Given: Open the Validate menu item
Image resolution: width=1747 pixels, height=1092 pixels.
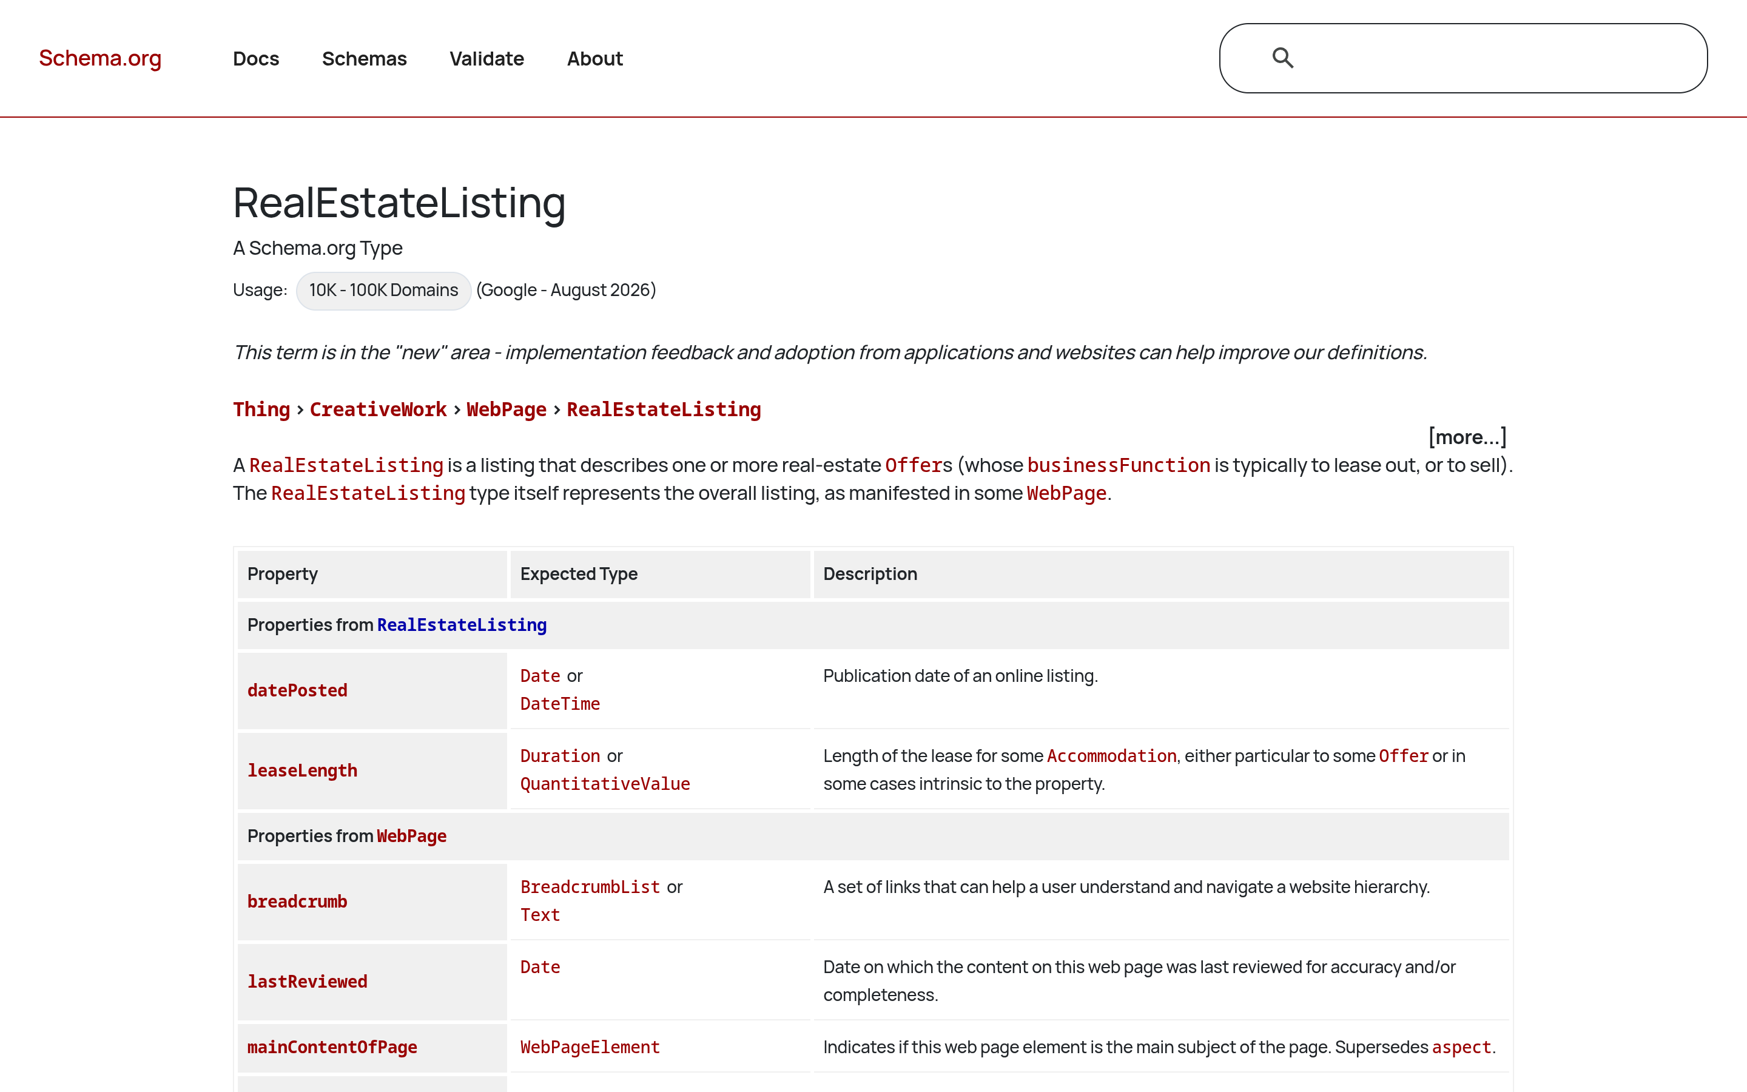Looking at the screenshot, I should pyautogui.click(x=486, y=58).
